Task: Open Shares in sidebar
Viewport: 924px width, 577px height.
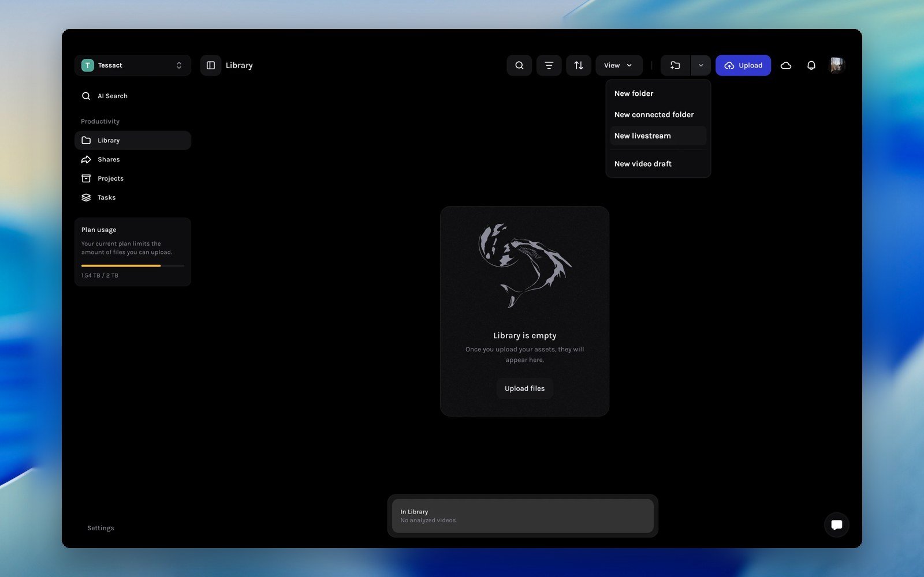Action: pos(132,159)
